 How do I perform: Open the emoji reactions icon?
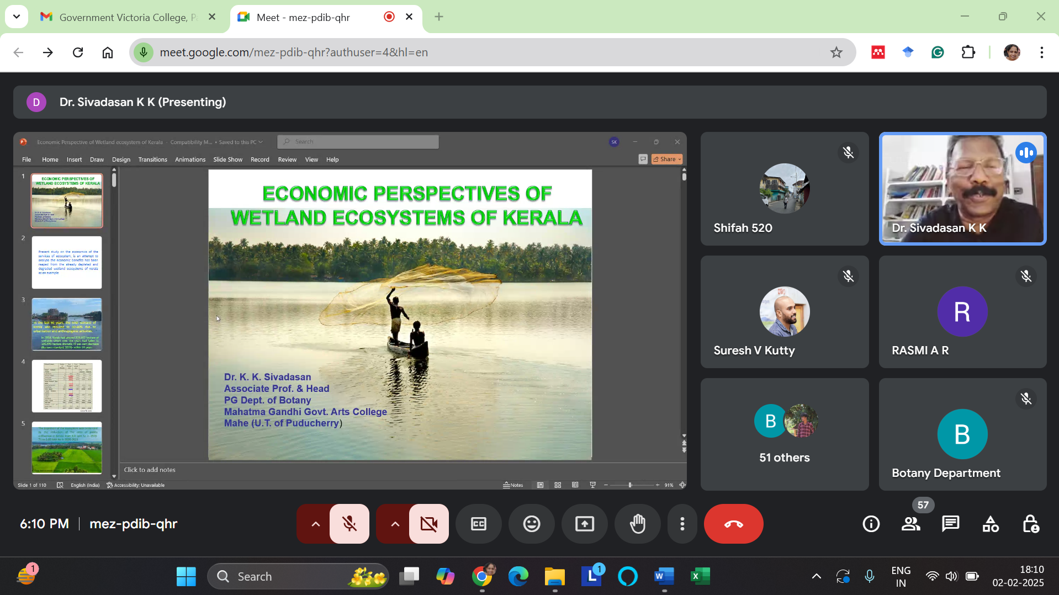532,524
